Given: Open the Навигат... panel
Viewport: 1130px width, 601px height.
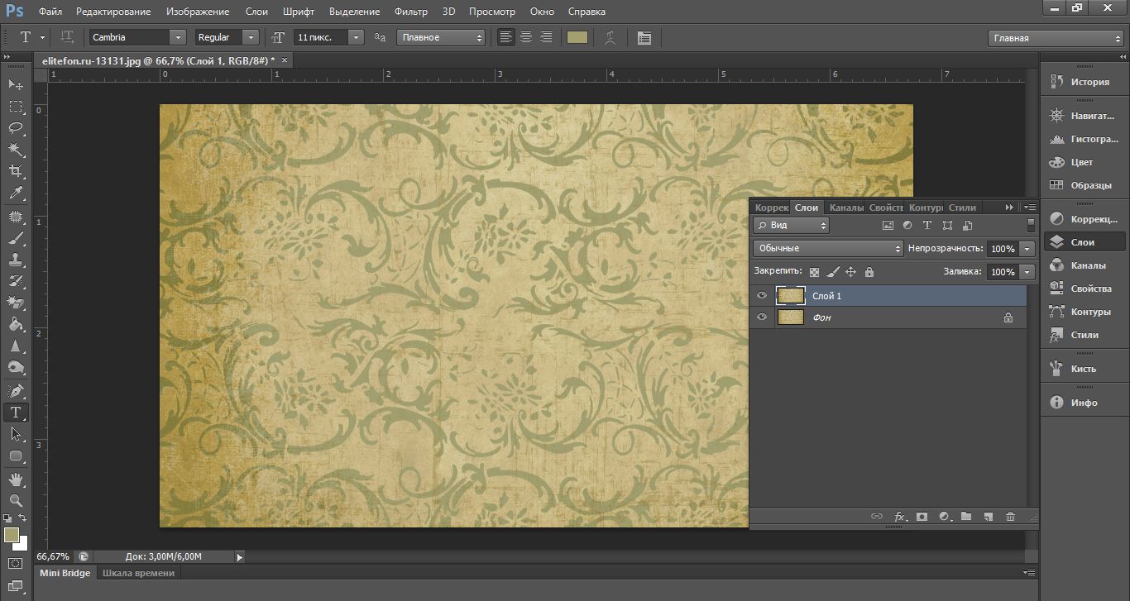Looking at the screenshot, I should (x=1083, y=116).
